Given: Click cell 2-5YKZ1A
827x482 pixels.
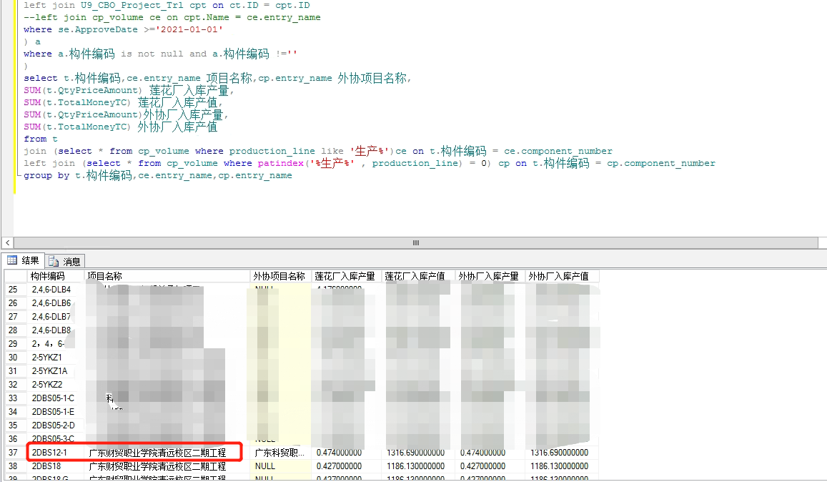Looking at the screenshot, I should coord(49,371).
